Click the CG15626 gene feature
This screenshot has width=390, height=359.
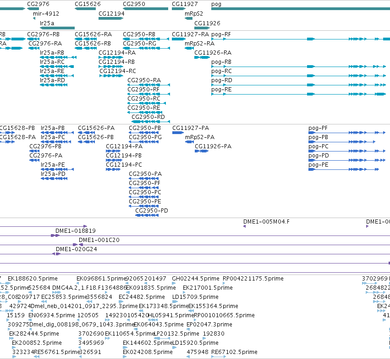(x=85, y=9)
